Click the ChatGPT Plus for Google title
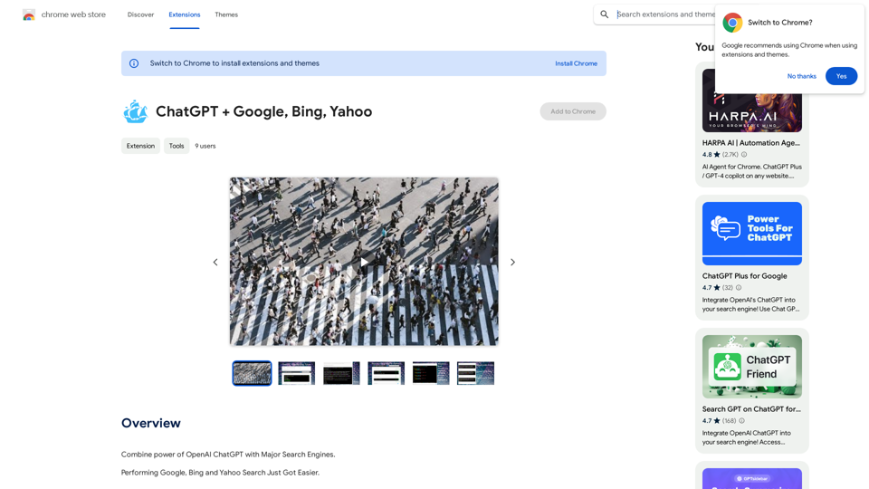 point(744,276)
